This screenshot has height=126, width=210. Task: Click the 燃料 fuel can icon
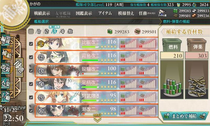click(172, 45)
